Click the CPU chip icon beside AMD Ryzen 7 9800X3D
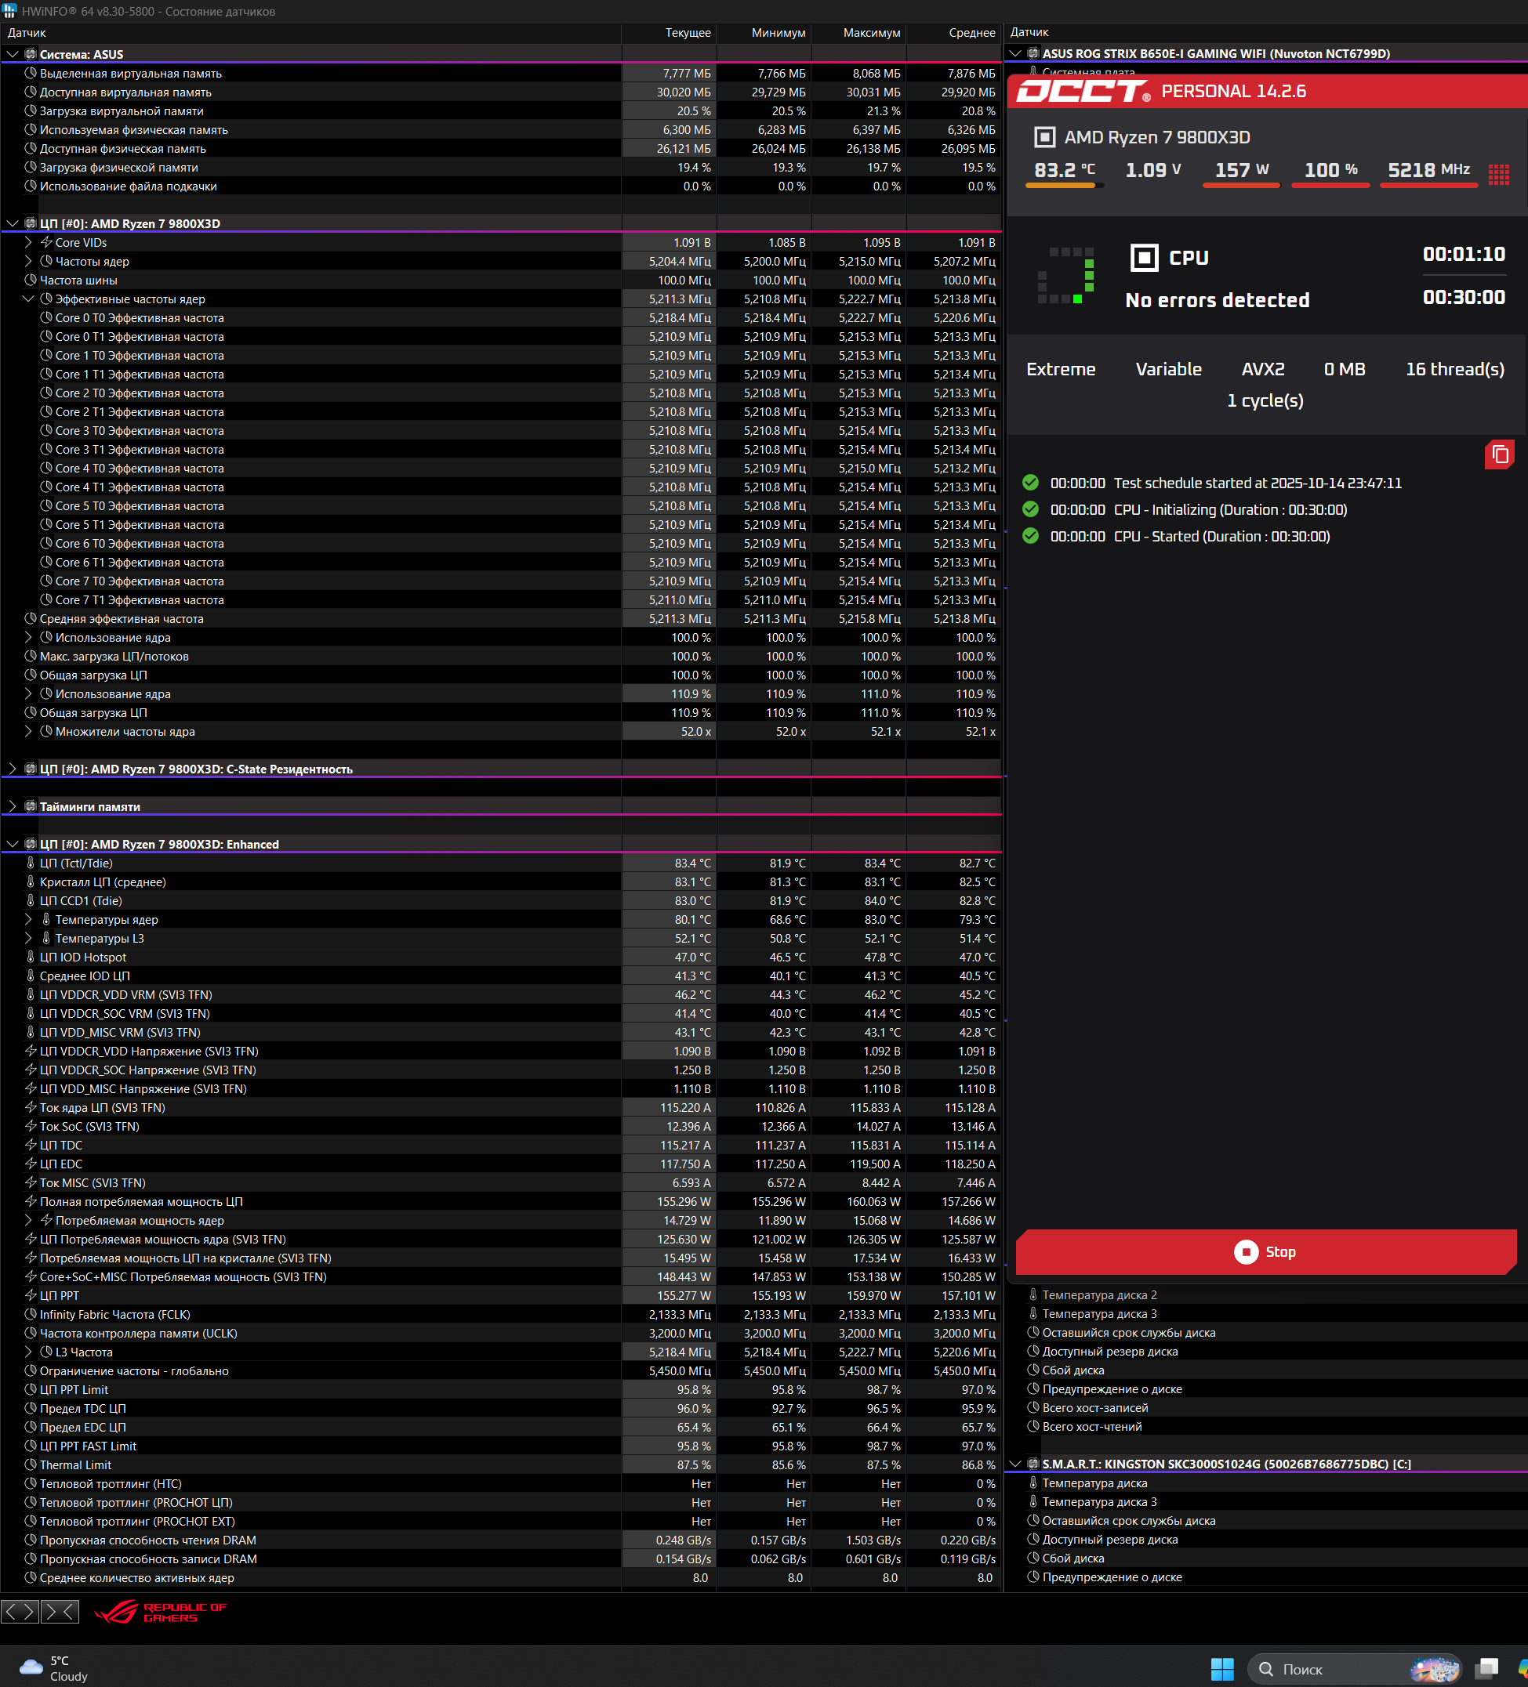Screen dimensions: 1528x1687 pyautogui.click(x=1044, y=137)
